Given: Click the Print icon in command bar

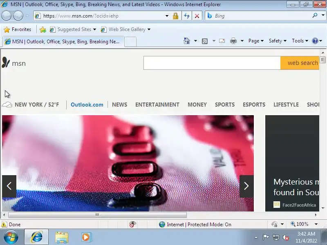Looking at the screenshot, I should pos(233,41).
